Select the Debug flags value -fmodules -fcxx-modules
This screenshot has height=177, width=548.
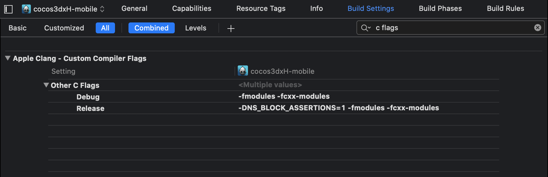pyautogui.click(x=284, y=97)
